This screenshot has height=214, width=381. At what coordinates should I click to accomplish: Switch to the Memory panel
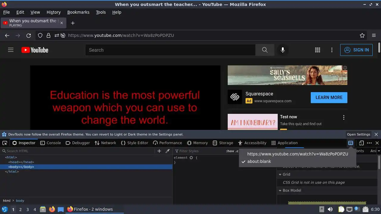(x=197, y=143)
